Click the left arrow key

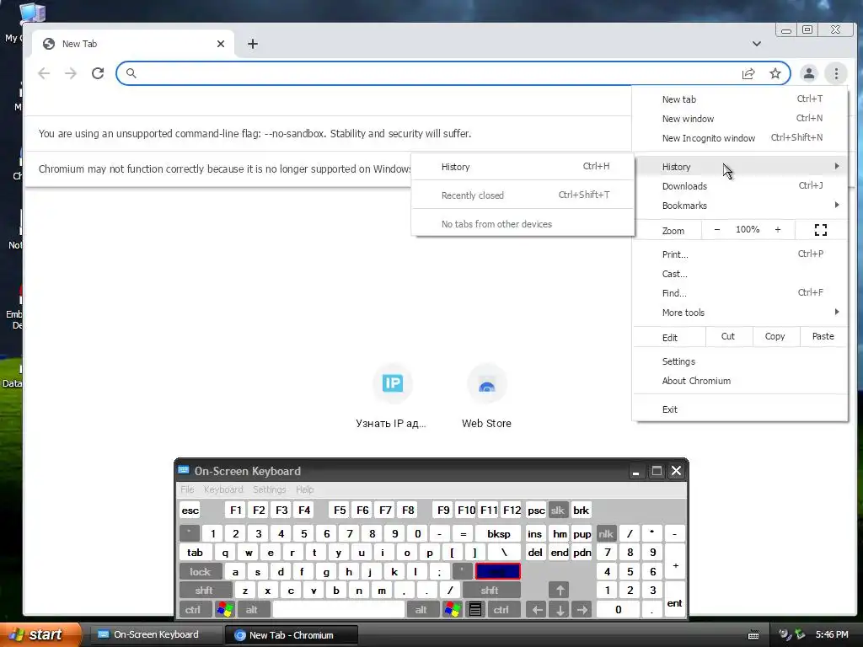pos(537,610)
